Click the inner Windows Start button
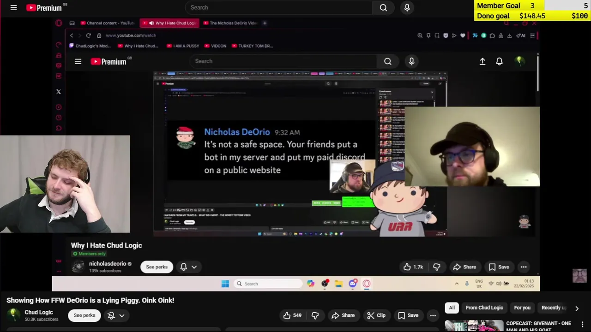591x332 pixels. pyautogui.click(x=225, y=284)
